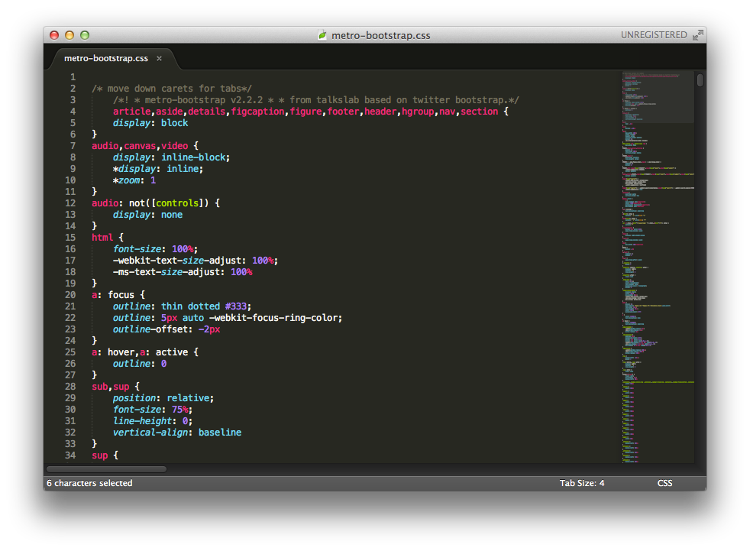Click the file icon in title bar

(x=323, y=35)
